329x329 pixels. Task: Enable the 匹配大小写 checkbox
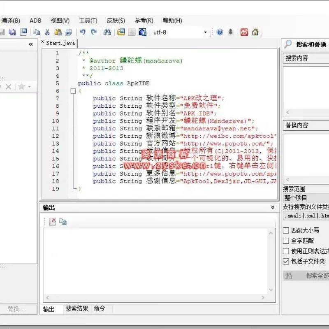[x=286, y=230]
